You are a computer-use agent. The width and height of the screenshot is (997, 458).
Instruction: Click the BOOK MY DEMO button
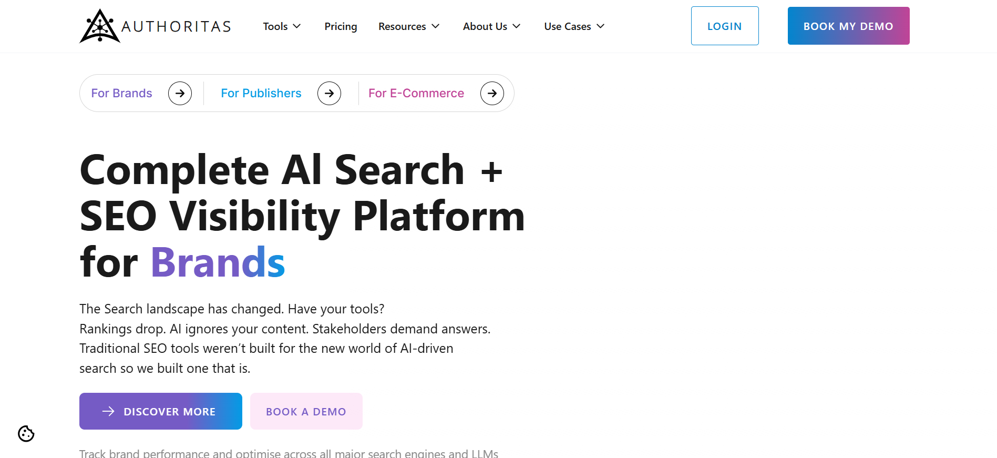tap(848, 25)
